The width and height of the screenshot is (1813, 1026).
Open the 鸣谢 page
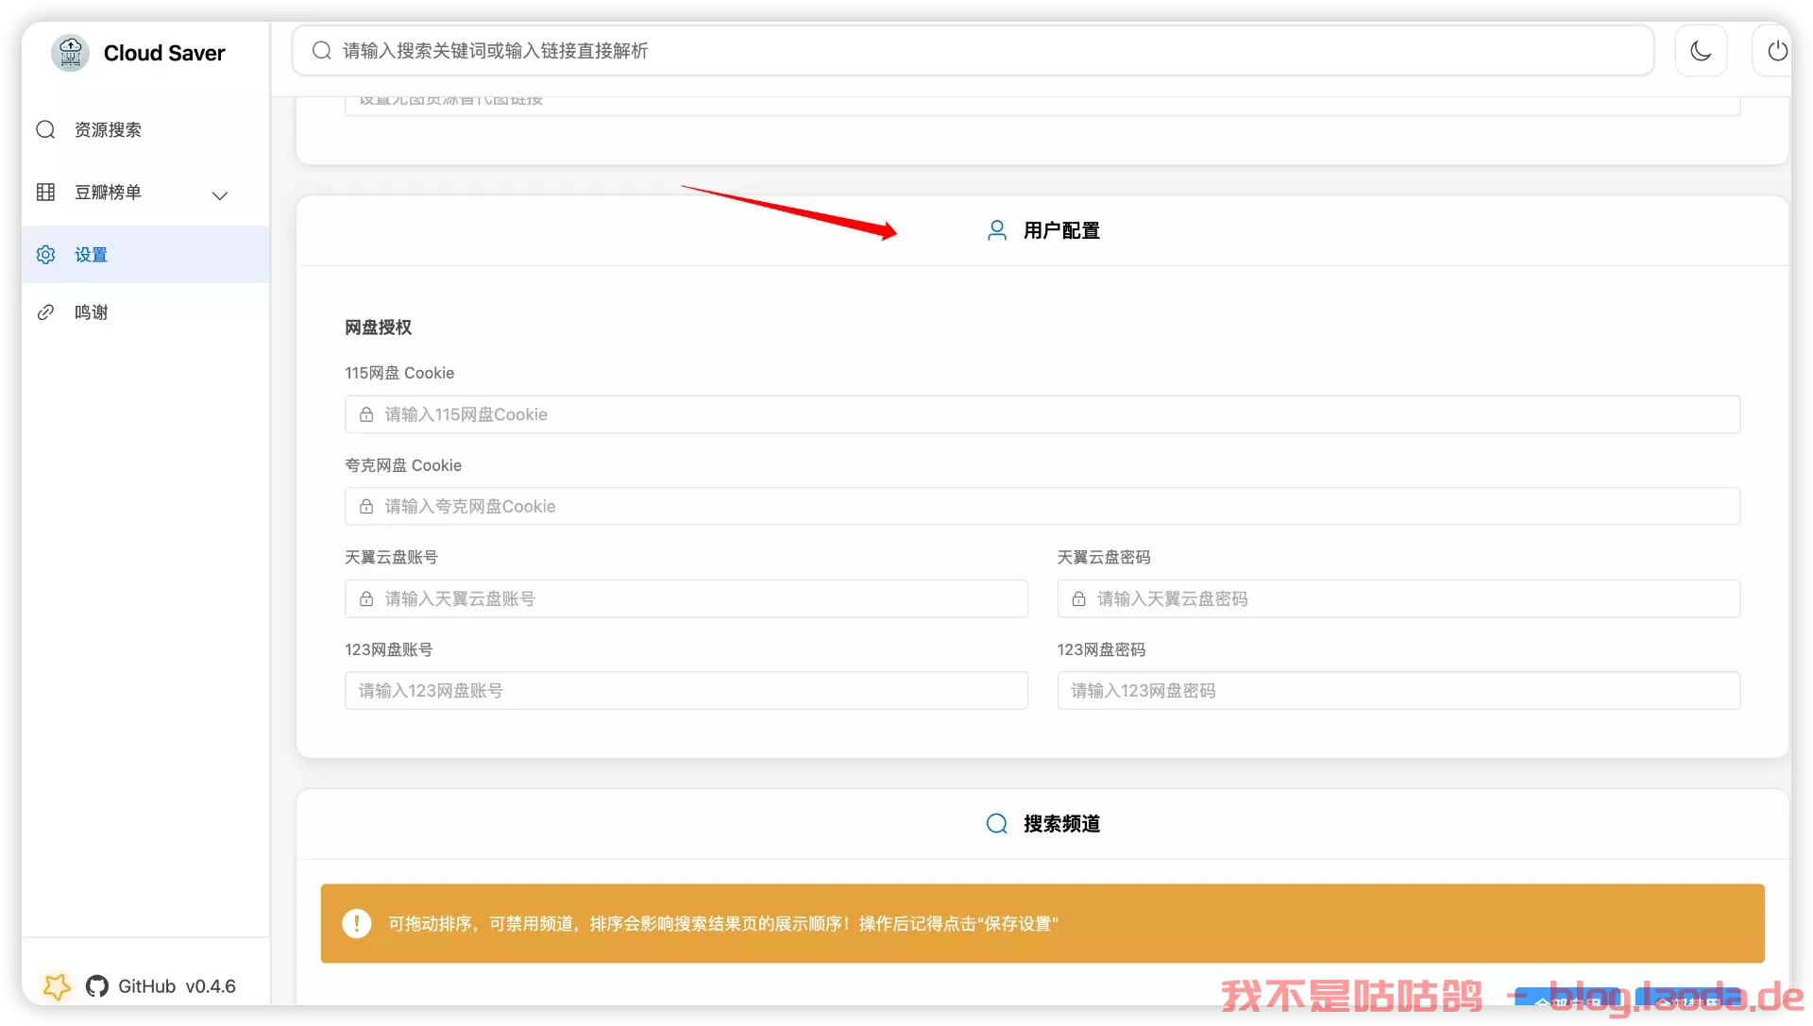pos(145,312)
